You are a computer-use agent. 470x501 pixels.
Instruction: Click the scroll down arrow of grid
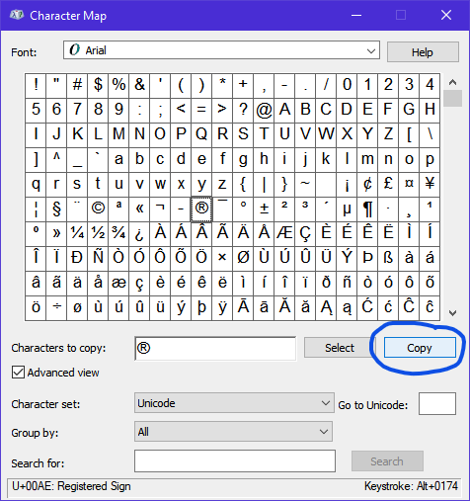[x=452, y=312]
